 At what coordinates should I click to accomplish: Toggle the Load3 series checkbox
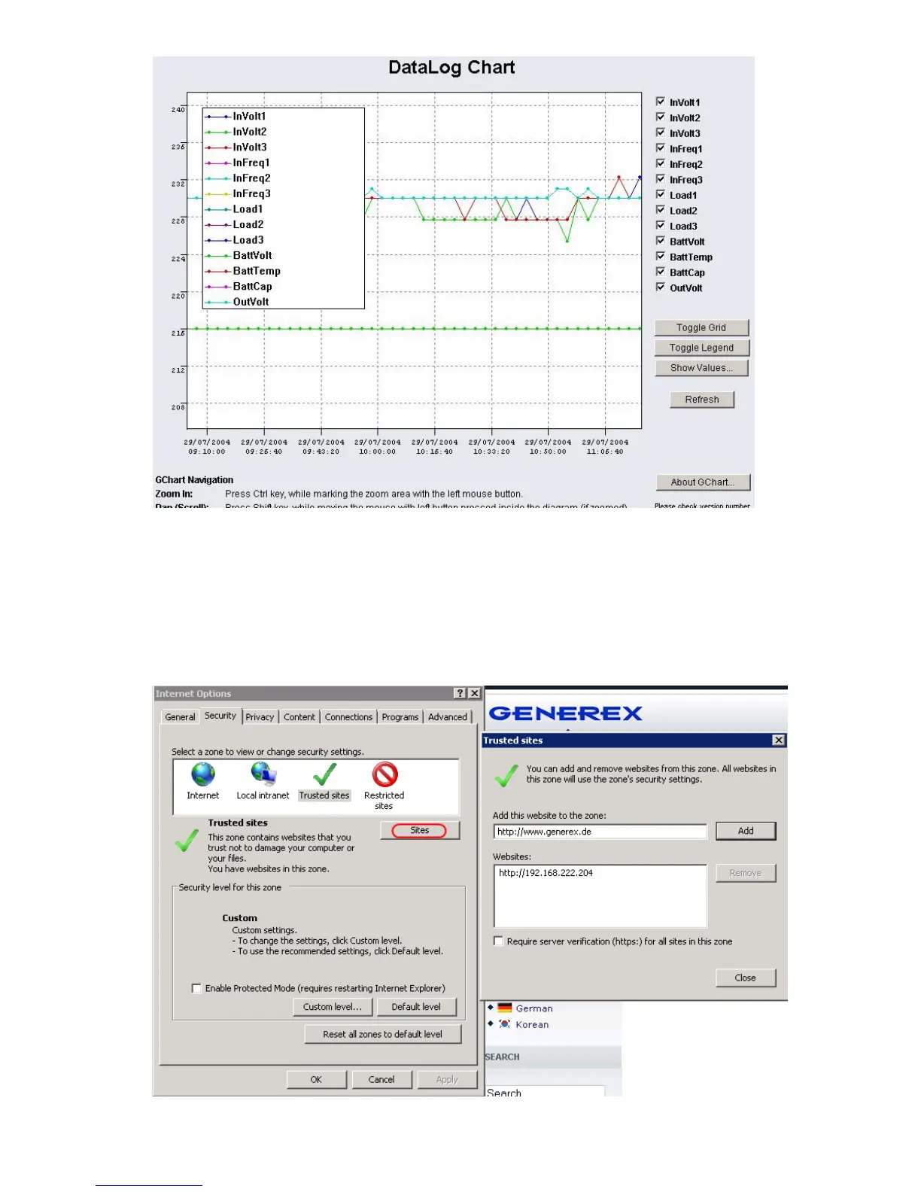click(661, 225)
